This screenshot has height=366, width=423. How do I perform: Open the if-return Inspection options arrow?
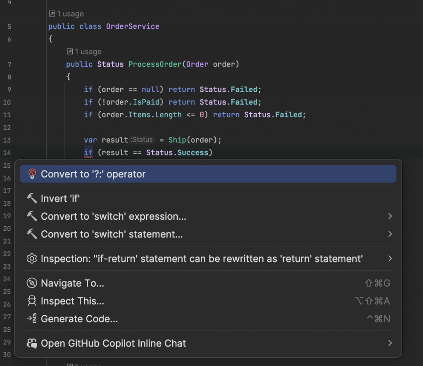tap(390, 259)
